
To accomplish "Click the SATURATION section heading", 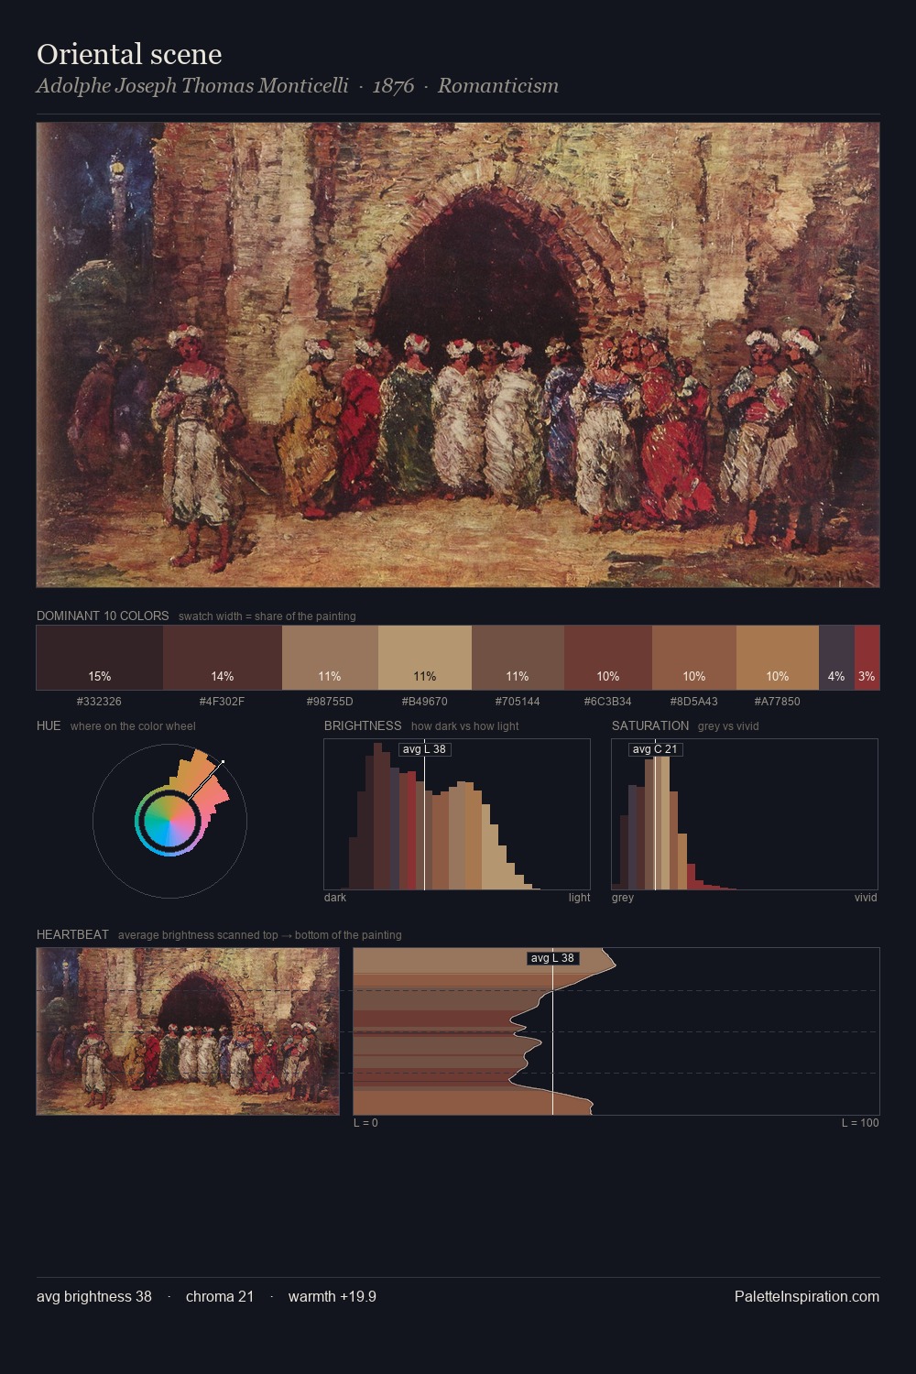I will pos(650,725).
